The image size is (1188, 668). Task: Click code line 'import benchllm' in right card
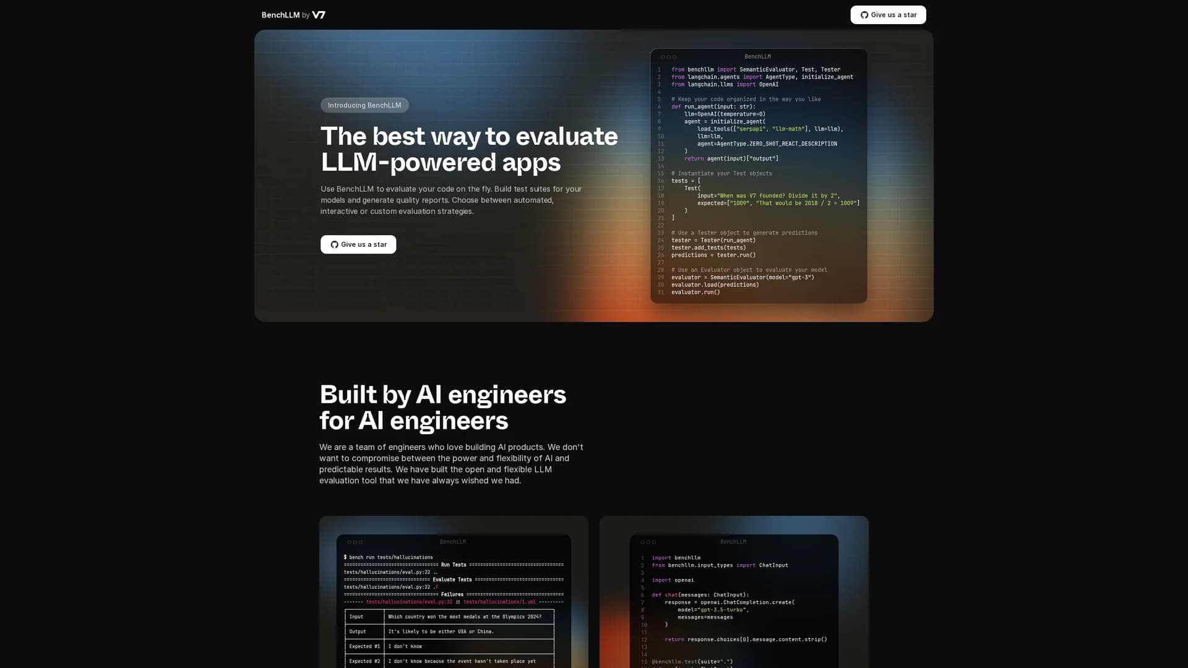coord(676,558)
